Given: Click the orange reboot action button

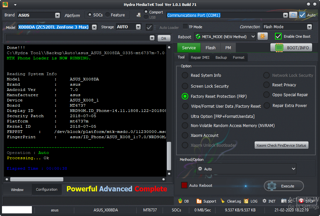Looking at the screenshot, I should (x=263, y=36).
